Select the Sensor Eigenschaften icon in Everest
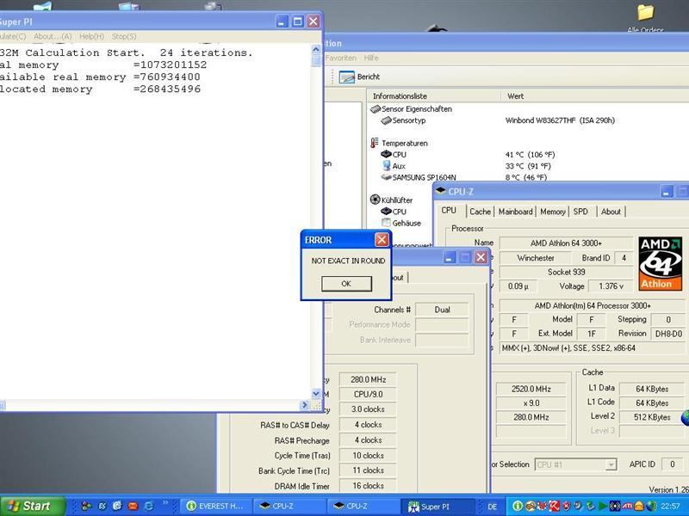The width and height of the screenshot is (689, 516). [376, 109]
